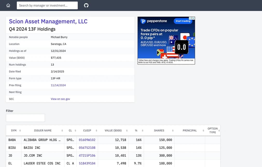Go to the home page icon

tap(8, 5)
